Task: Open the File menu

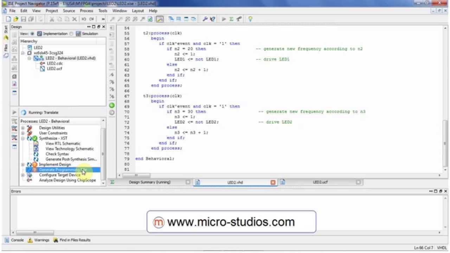Action: coord(12,11)
